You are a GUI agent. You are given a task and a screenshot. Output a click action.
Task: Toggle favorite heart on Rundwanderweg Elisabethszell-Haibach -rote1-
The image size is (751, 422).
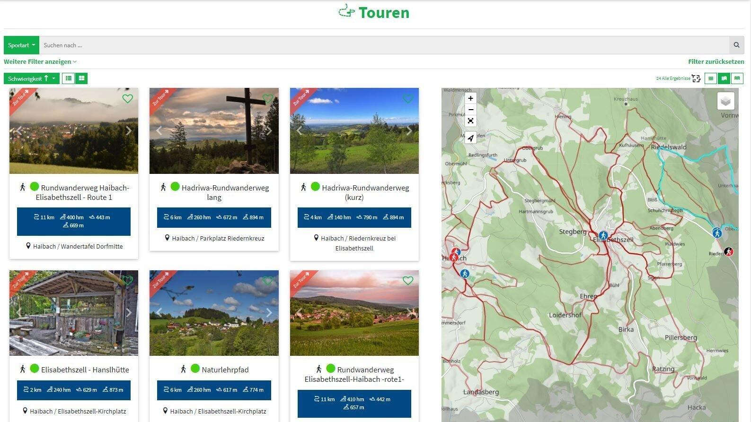pos(408,281)
